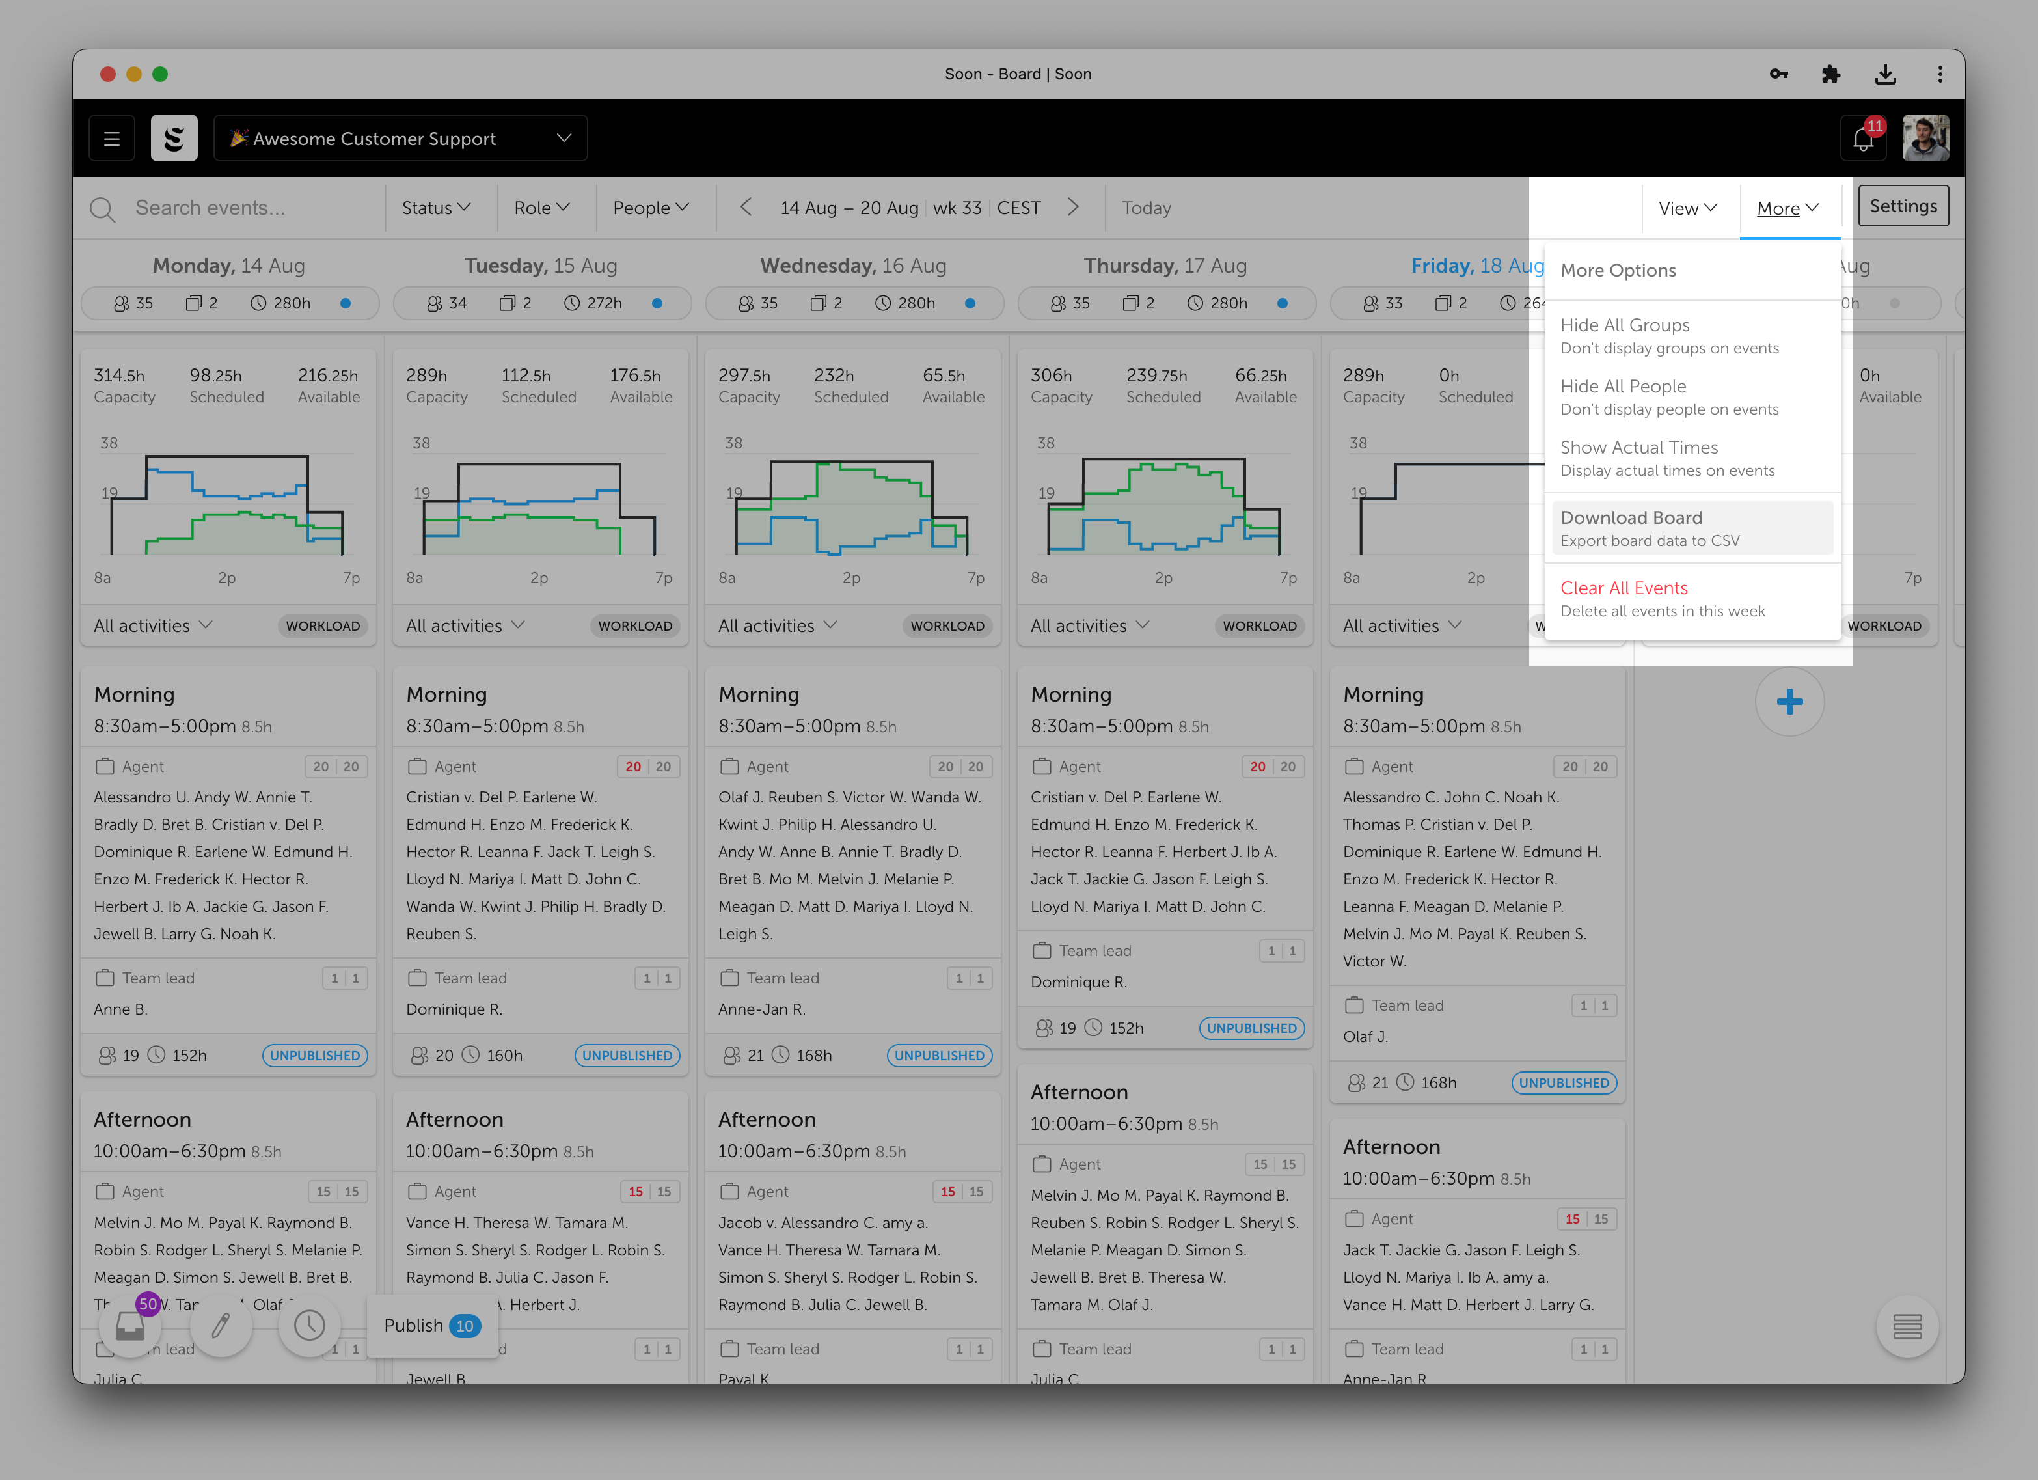2038x1480 pixels.
Task: Toggle the WORKLOAD badge on Wednesday's chart
Action: 947,626
